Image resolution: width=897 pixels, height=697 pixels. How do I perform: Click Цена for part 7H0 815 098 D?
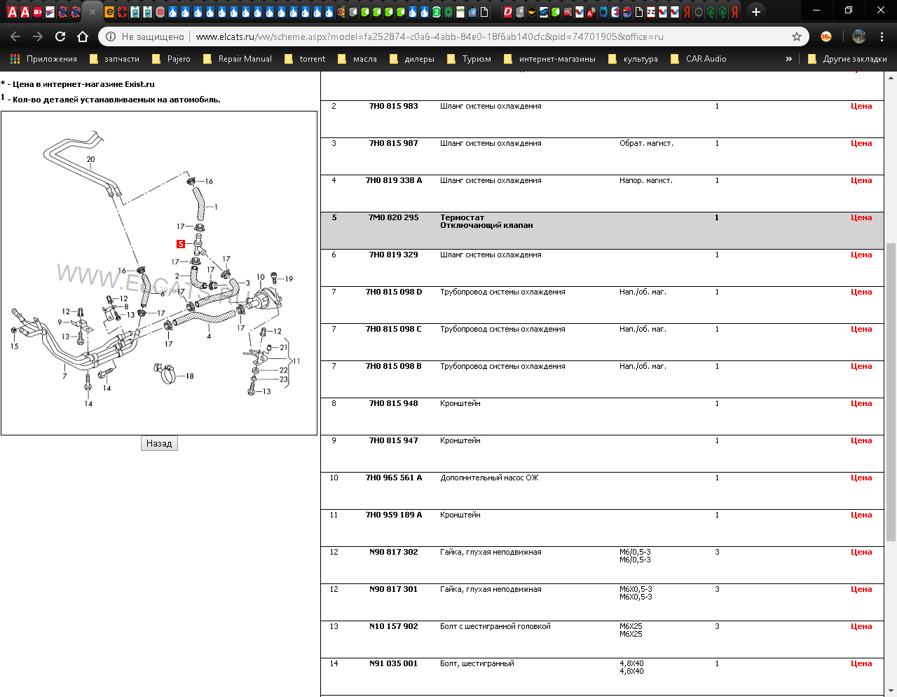[x=861, y=292]
